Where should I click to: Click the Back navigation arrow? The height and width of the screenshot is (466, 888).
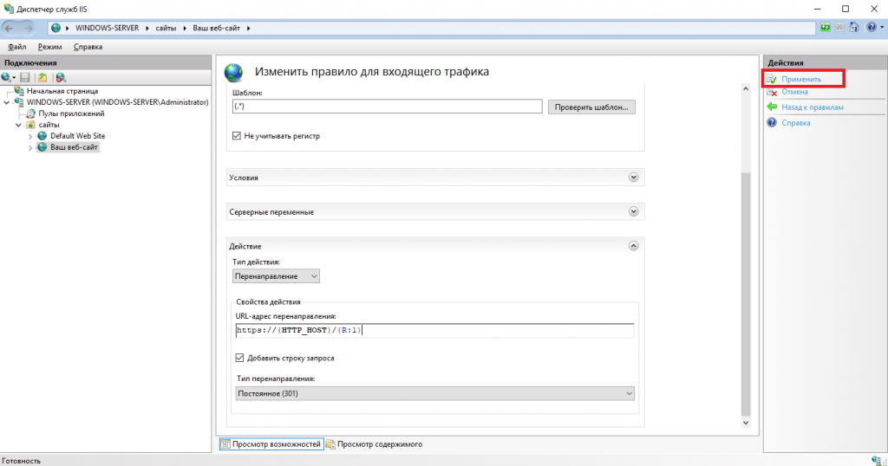point(9,28)
